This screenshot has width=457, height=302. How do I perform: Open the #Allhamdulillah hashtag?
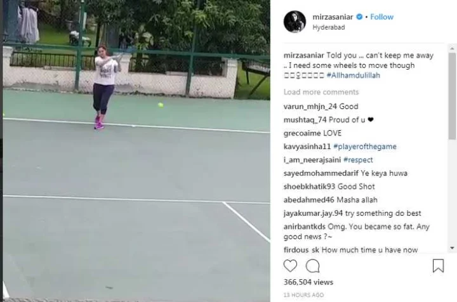tap(354, 75)
